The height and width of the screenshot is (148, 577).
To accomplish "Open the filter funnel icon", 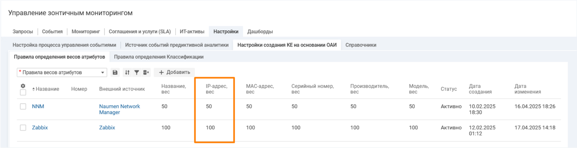I will coord(137,73).
